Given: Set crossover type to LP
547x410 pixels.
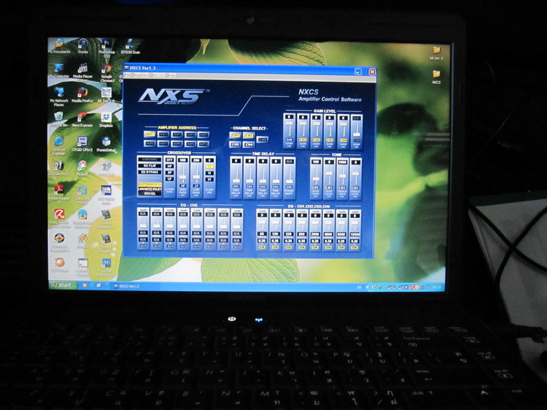Looking at the screenshot, I should 170,179.
